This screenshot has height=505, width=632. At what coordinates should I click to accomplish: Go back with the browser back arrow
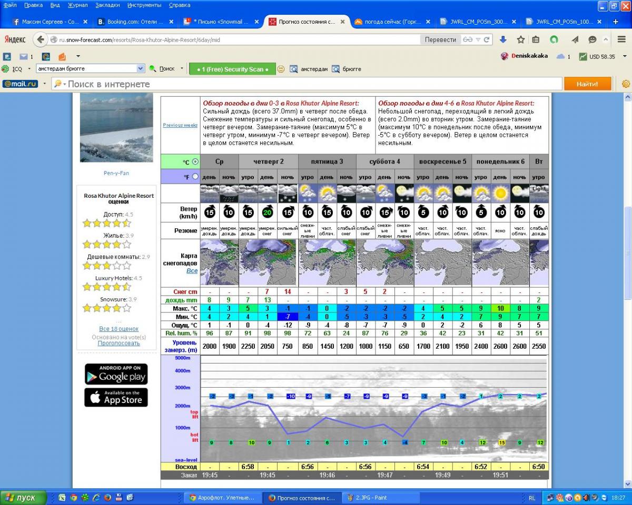[41, 39]
